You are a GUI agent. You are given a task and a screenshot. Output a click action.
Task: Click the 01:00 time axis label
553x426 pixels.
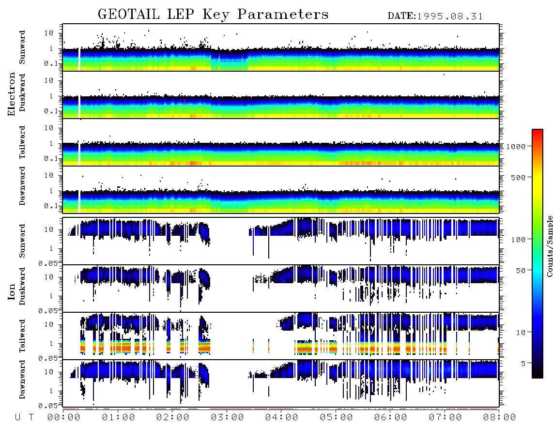point(119,417)
